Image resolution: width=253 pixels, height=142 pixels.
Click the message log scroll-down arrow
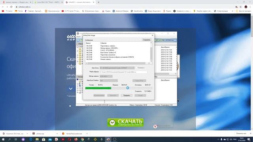151,61
